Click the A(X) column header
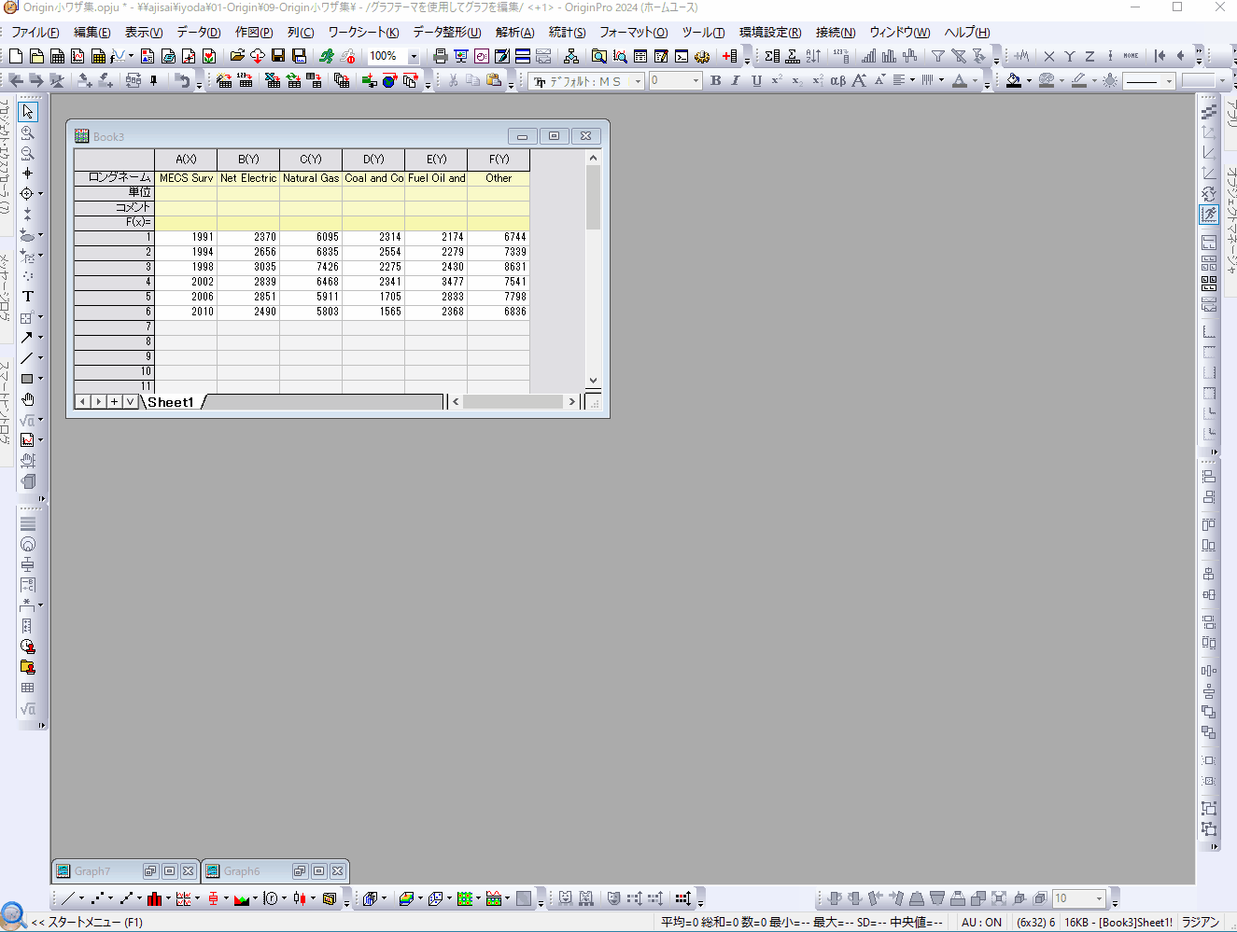 click(x=186, y=160)
